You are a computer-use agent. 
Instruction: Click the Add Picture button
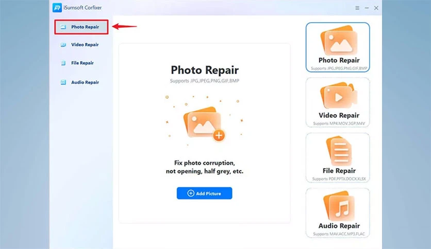point(205,193)
